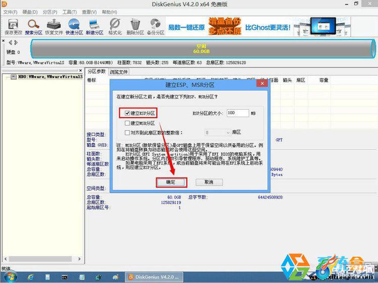
Task: Click the 扇区 column header
Action: 300,80
